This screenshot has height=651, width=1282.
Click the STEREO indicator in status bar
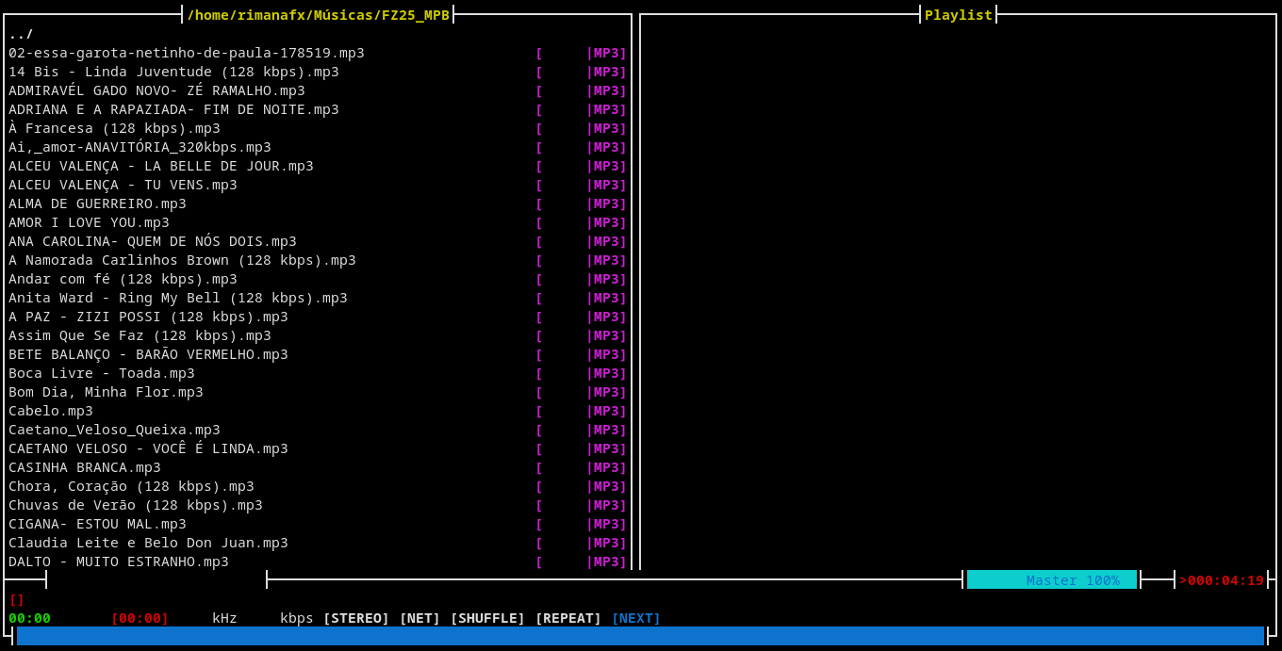click(355, 618)
